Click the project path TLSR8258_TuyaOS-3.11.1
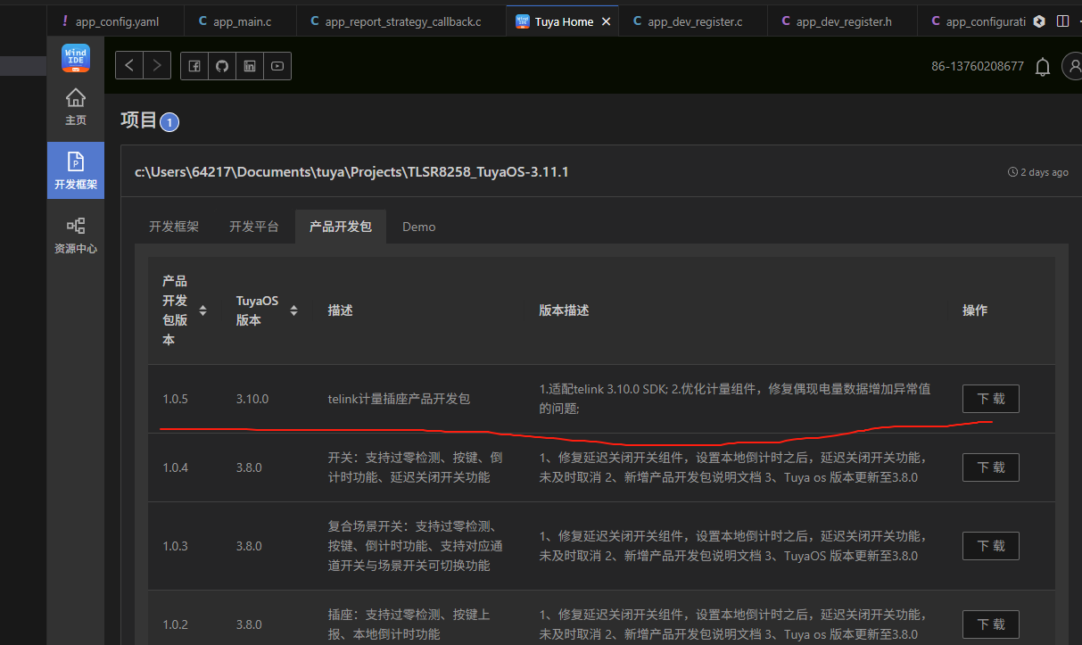Screen dimensions: 1082x645 point(351,172)
